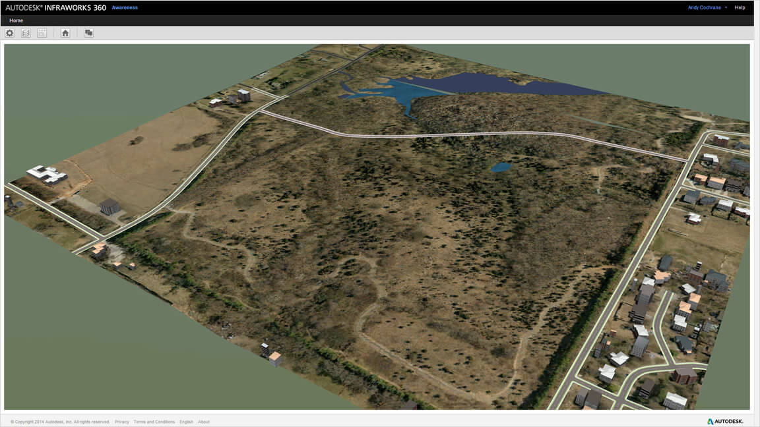The width and height of the screenshot is (760, 427).
Task: Expand the Andy Cochrane user menu
Action: (707, 8)
